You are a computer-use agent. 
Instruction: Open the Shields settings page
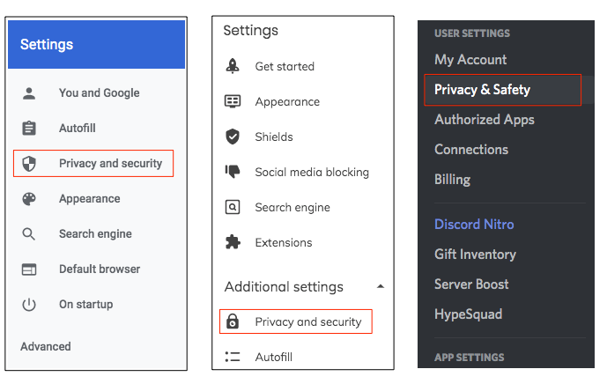point(274,137)
